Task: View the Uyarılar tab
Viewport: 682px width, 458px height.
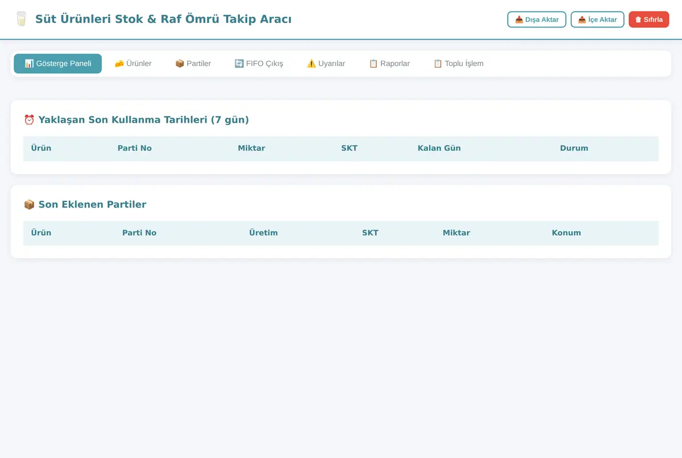Action: (x=326, y=64)
